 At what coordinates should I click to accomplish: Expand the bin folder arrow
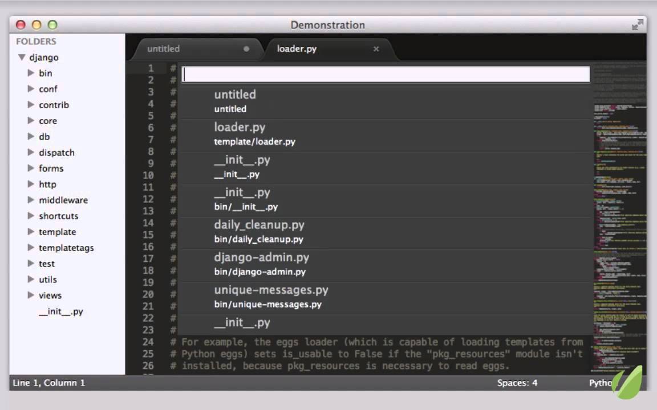click(x=31, y=73)
